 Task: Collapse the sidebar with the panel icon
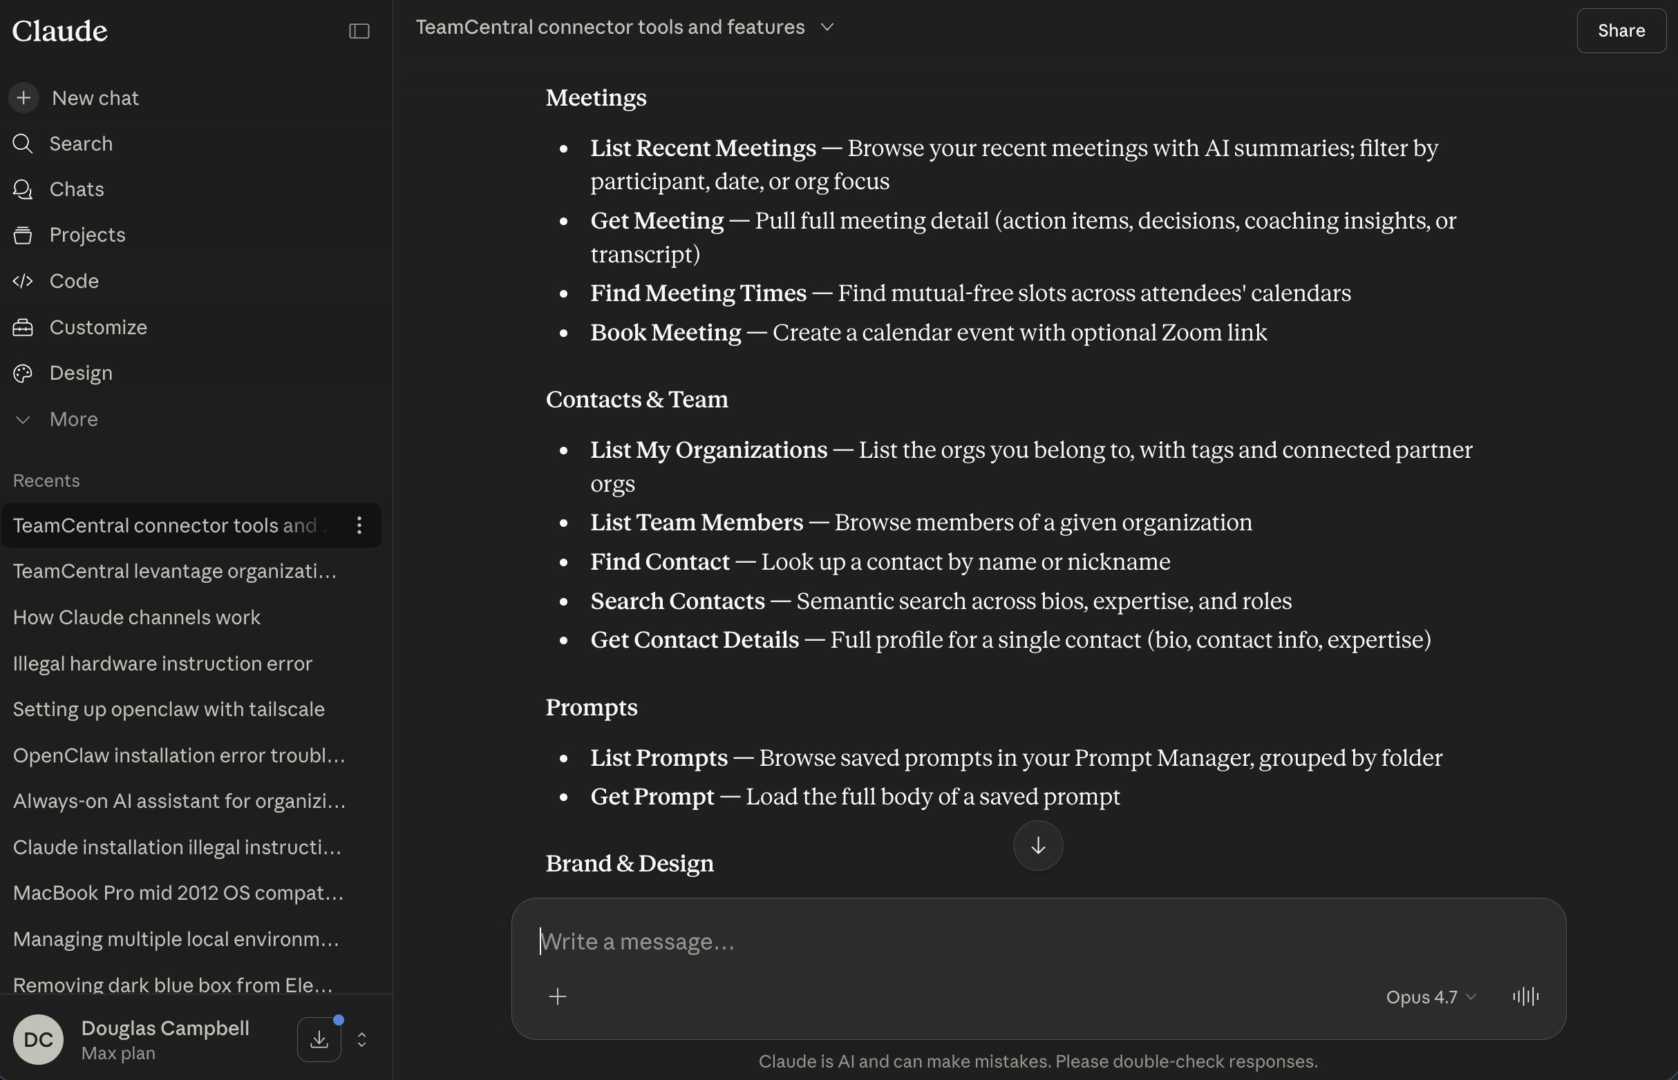tap(359, 31)
